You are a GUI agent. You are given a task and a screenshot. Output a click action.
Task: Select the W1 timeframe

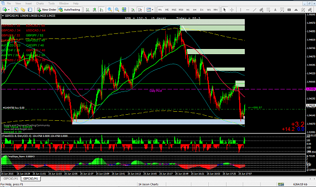209,10
